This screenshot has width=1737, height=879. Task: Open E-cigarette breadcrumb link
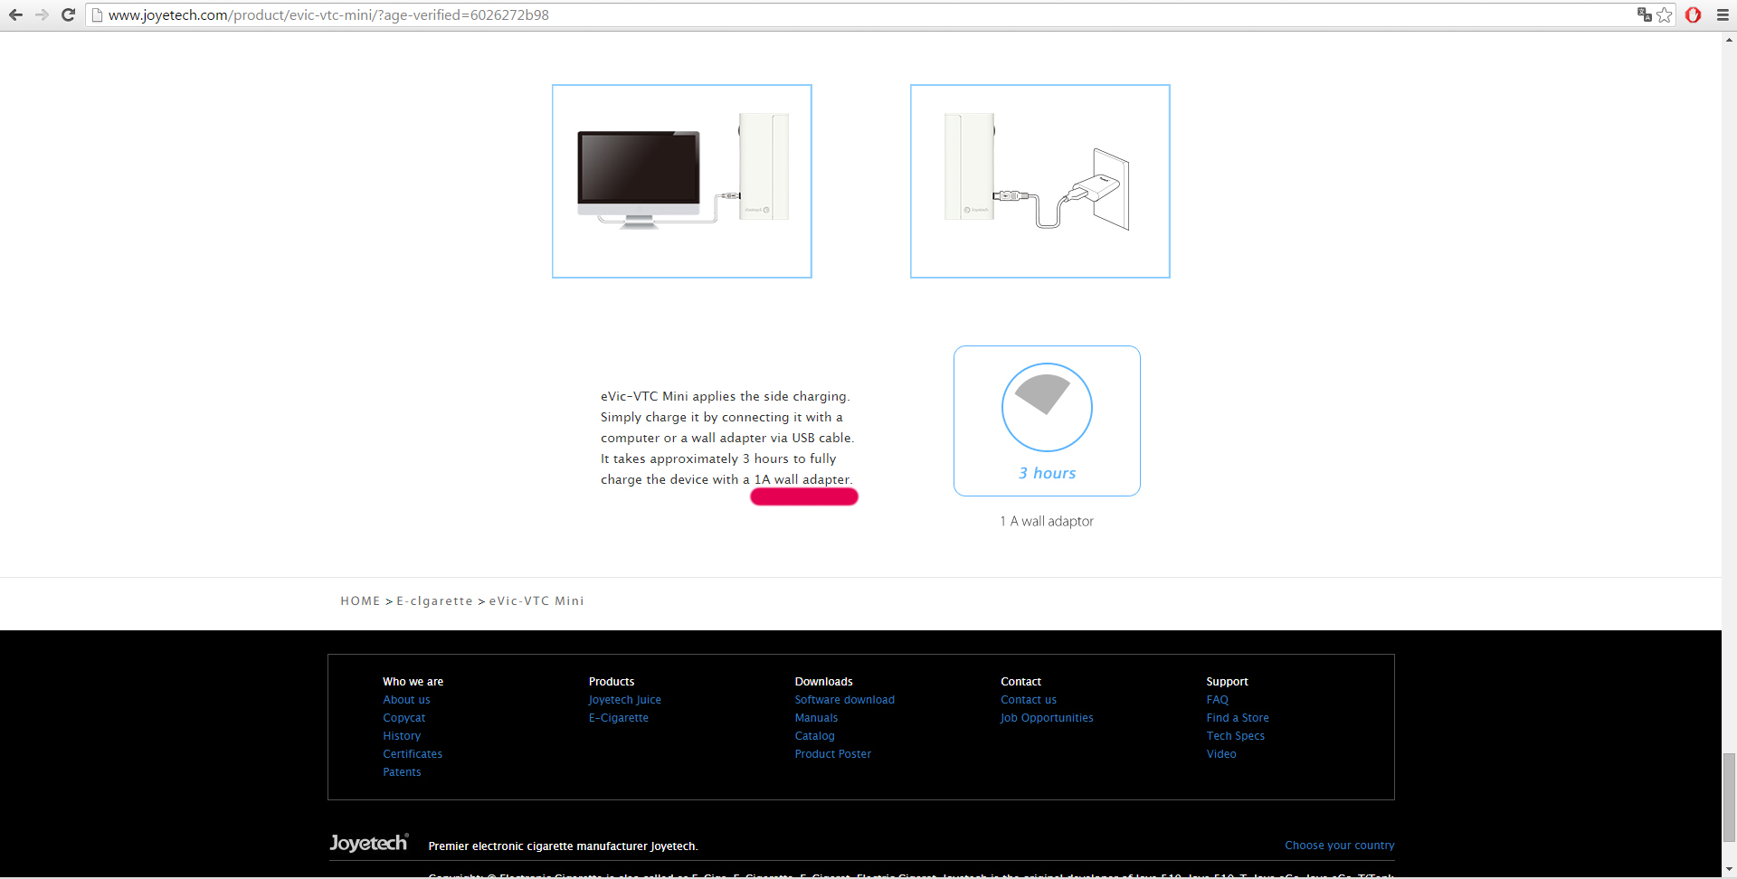tap(435, 601)
